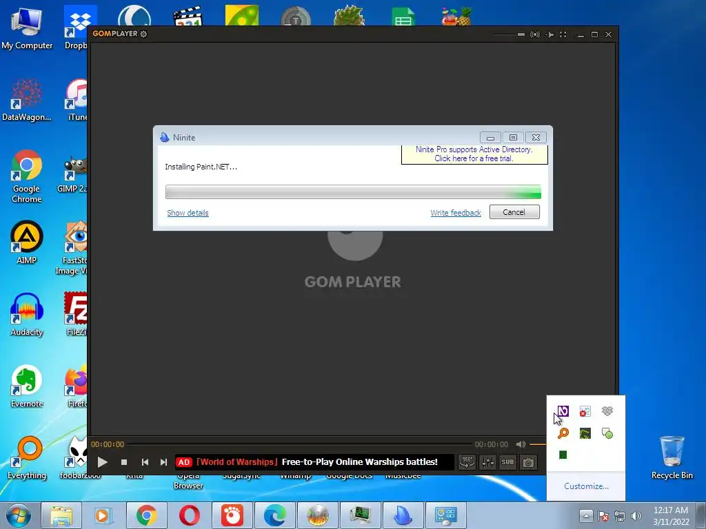Select My Computer desktop icon
706x529 pixels.
27,29
